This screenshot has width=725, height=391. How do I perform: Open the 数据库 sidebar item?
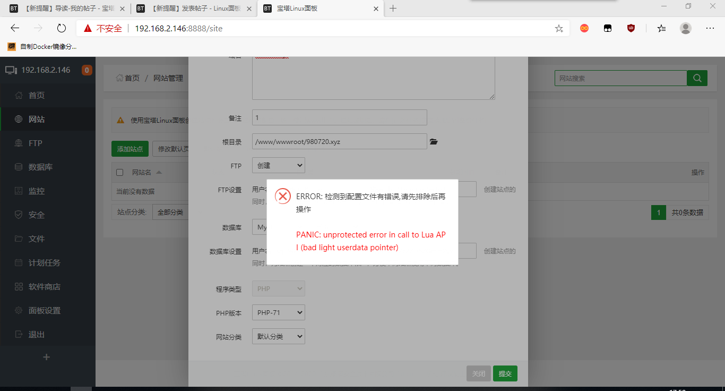point(48,167)
